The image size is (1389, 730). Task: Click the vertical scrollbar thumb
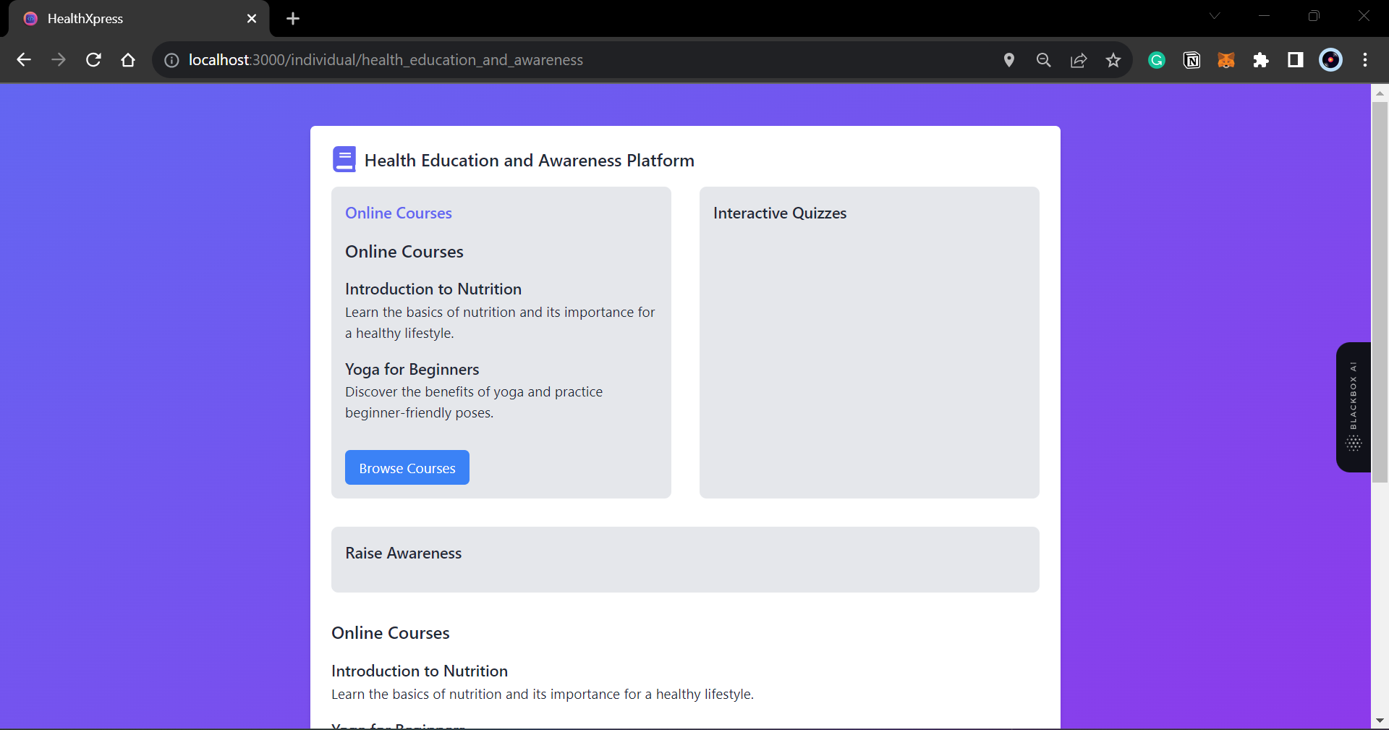[x=1380, y=292]
